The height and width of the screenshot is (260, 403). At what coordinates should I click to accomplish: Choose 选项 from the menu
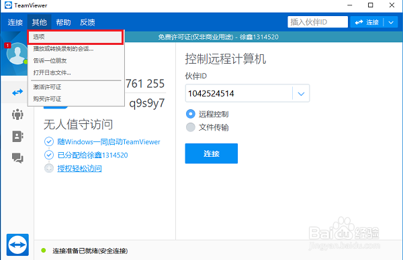click(75, 37)
